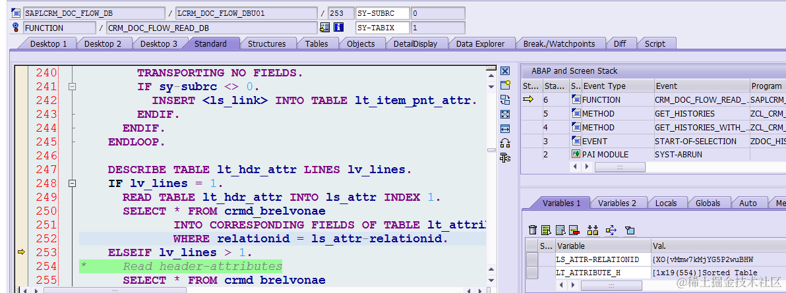Click the swap tool icon beside the editor
Screen dimensions: 786x293
coord(505,99)
